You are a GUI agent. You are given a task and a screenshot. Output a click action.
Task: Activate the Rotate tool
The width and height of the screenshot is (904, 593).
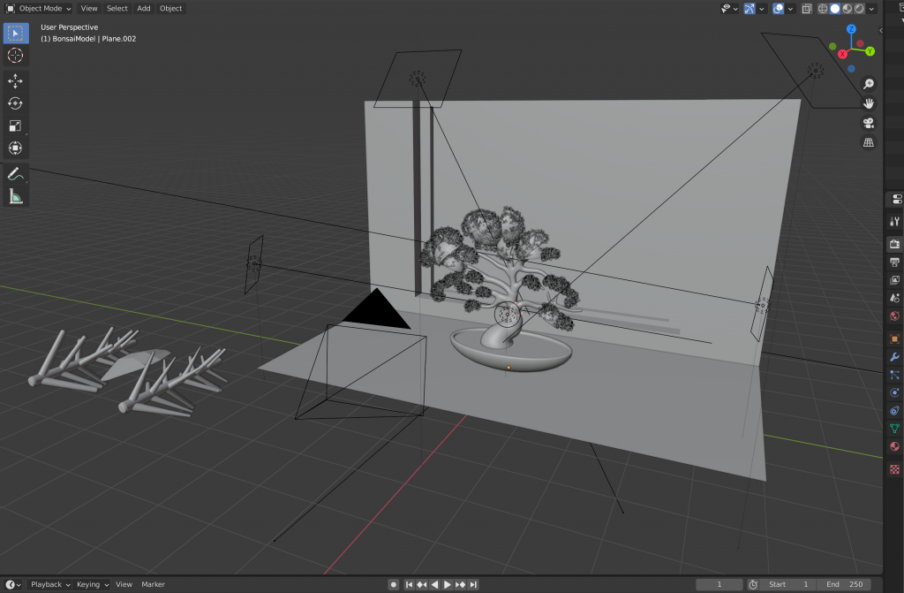click(x=16, y=103)
